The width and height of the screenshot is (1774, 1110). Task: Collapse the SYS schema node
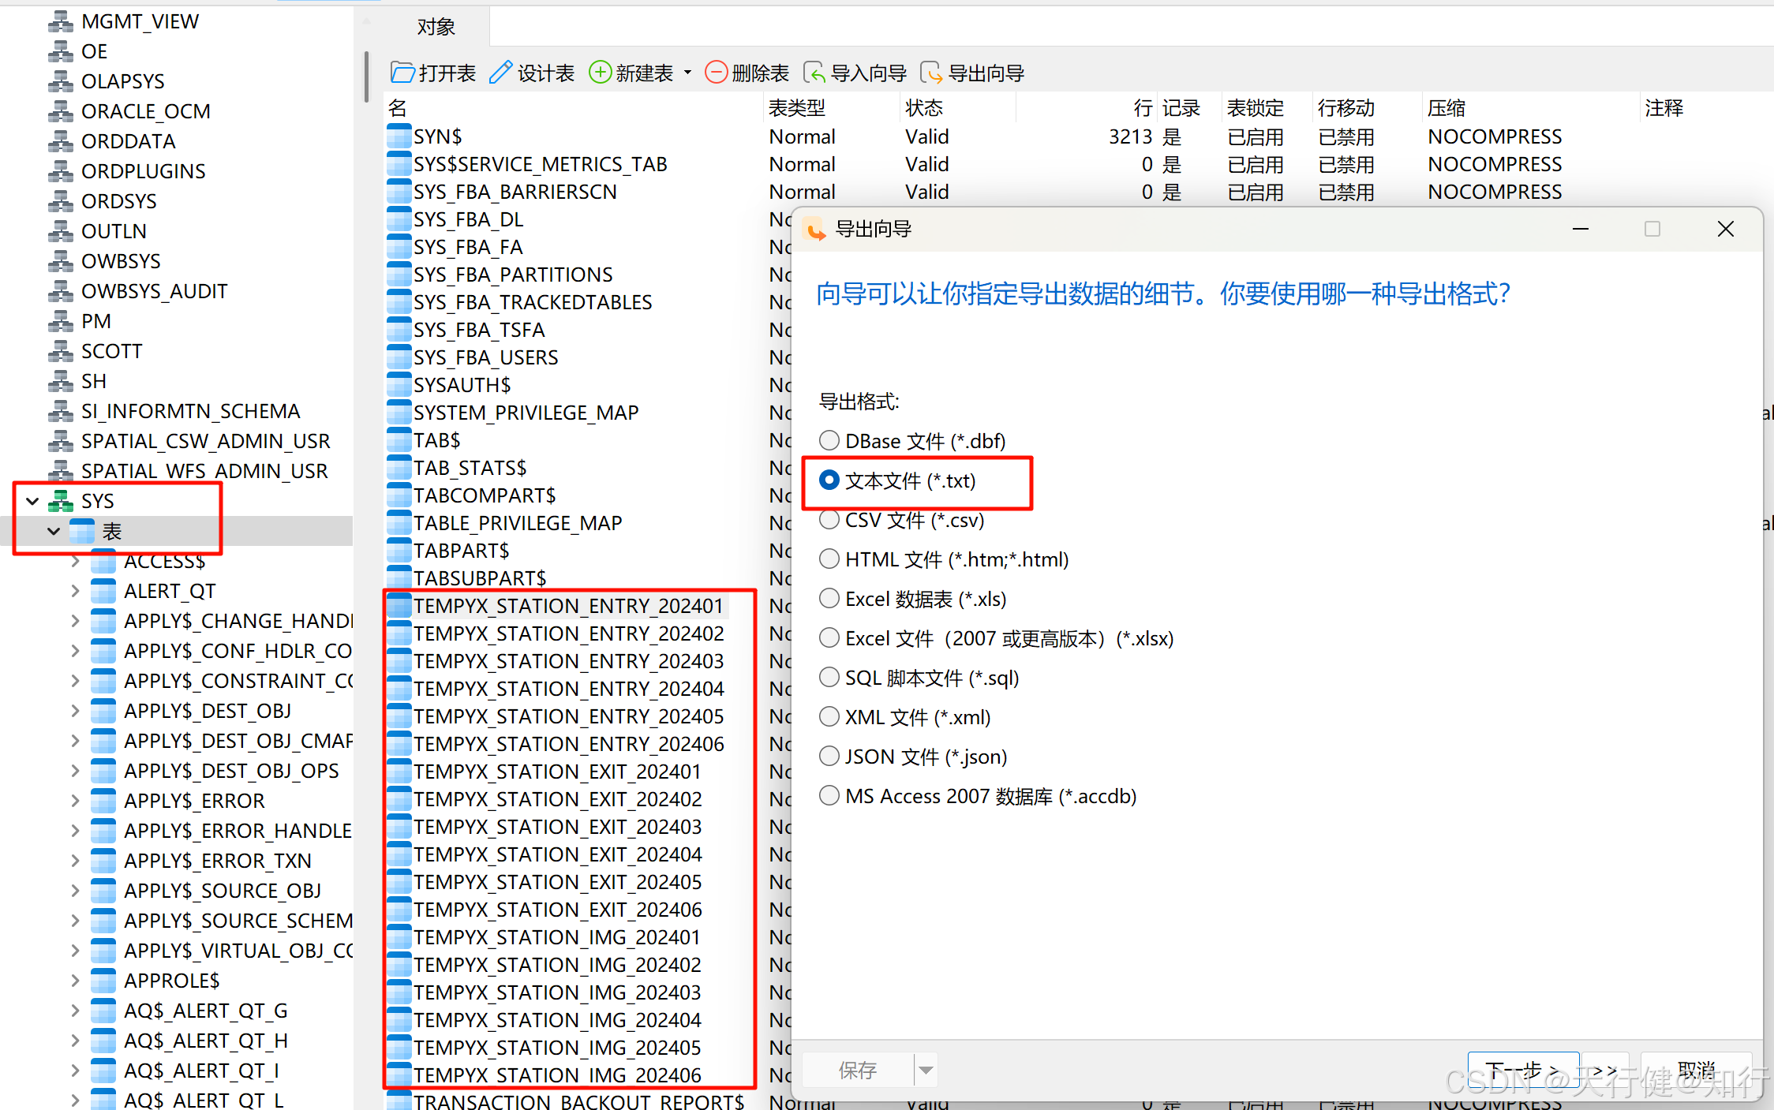click(33, 501)
